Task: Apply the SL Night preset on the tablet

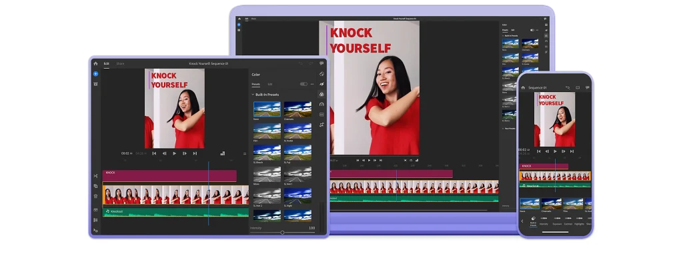Action: 297,195
